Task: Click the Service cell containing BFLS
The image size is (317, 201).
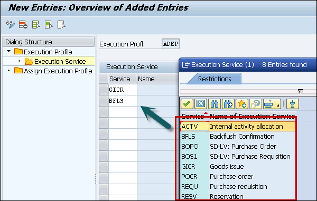Action: (x=123, y=101)
